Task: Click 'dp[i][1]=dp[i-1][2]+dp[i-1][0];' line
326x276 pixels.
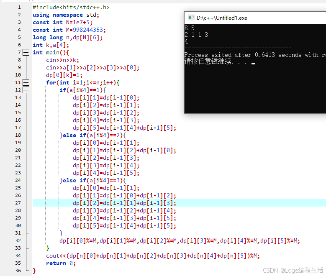Action: [x=125, y=150]
